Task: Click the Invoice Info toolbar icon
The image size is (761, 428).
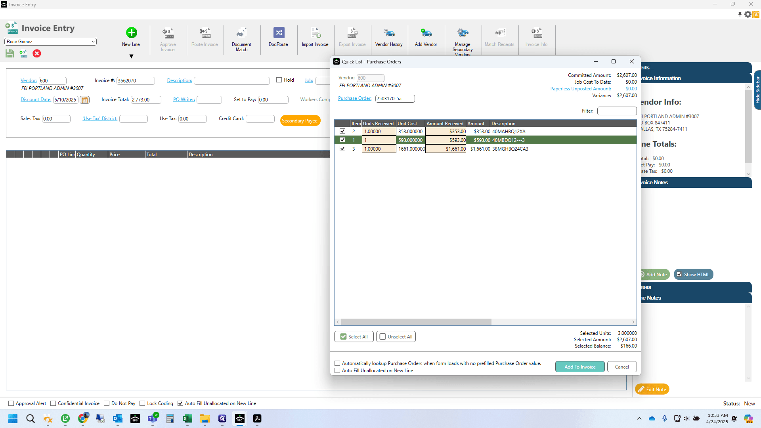Action: tap(537, 32)
